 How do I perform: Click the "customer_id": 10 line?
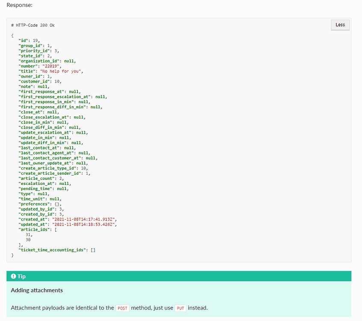point(40,81)
